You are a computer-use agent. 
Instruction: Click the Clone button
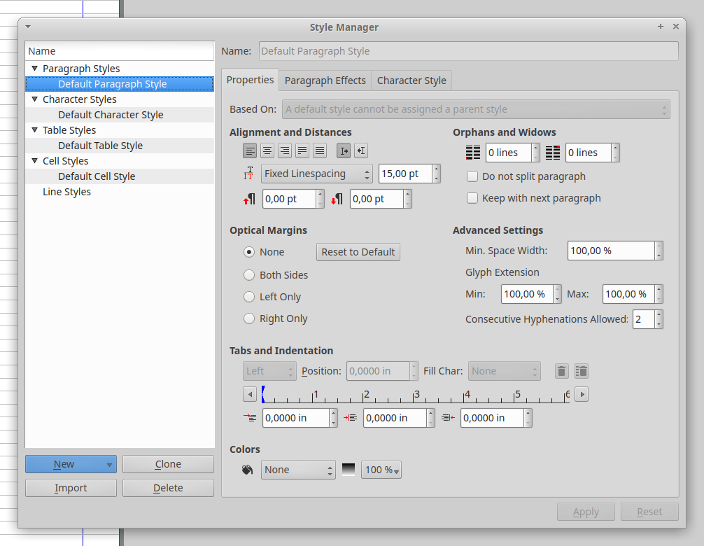pos(168,464)
